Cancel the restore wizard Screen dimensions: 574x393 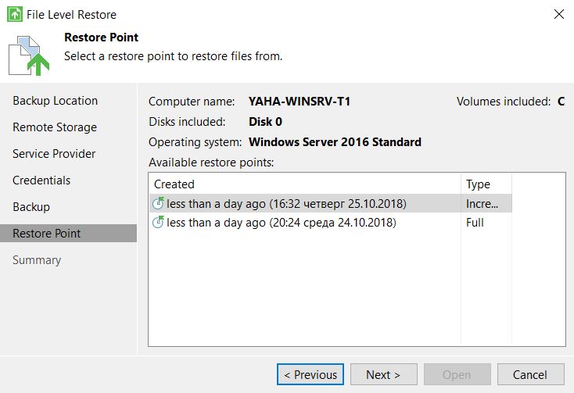[530, 374]
